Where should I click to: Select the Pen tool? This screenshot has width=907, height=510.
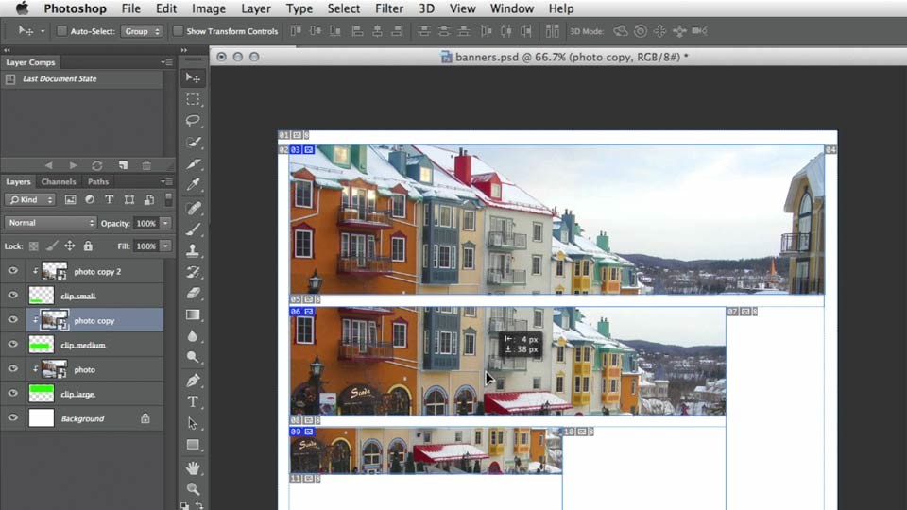pyautogui.click(x=193, y=380)
